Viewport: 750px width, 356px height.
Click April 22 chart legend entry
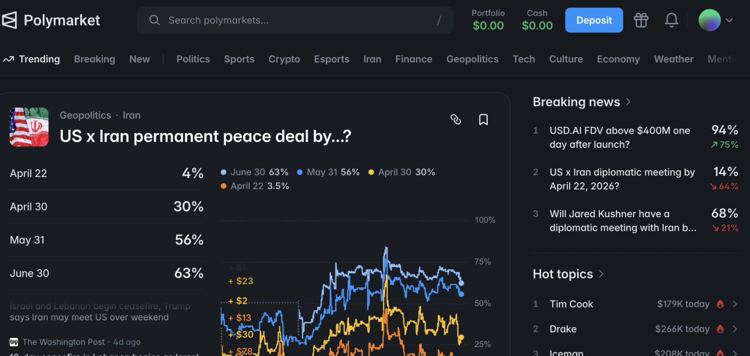tap(255, 186)
